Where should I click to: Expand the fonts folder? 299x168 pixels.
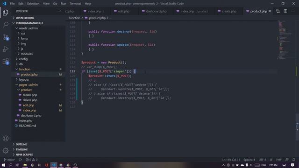point(24,38)
